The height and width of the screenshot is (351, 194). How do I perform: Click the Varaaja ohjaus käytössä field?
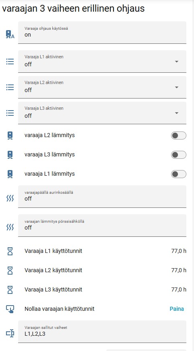[x=102, y=33]
